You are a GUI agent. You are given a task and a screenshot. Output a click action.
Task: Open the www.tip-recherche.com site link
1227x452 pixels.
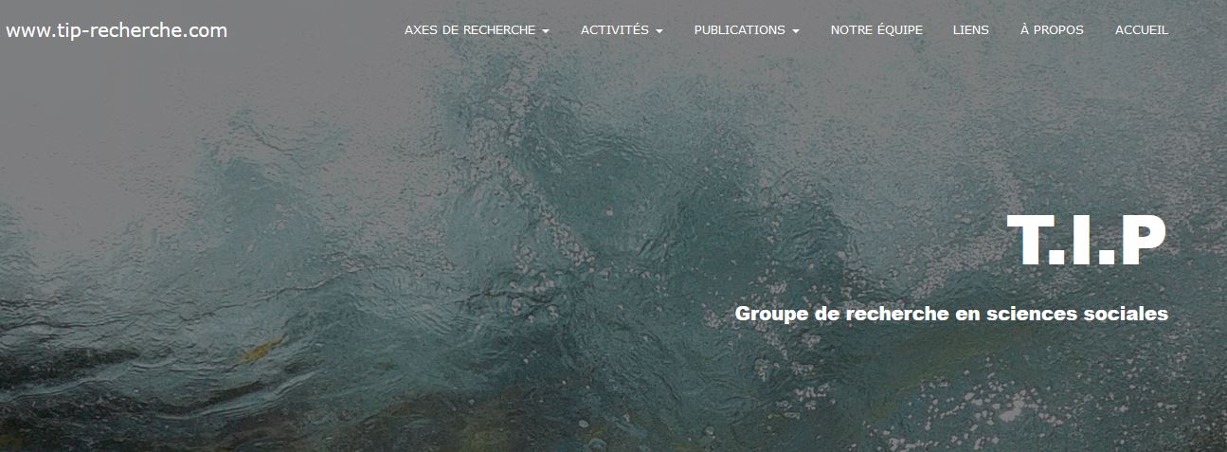pos(117,30)
